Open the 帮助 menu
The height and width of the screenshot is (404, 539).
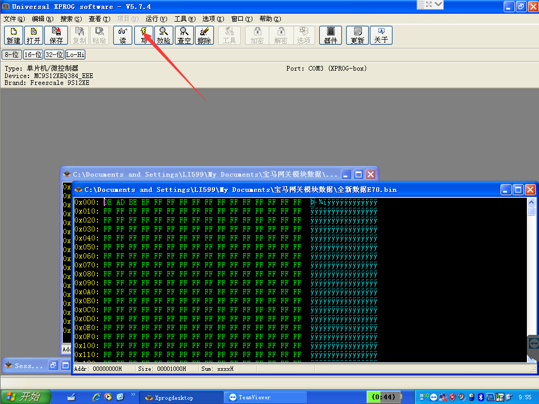(270, 19)
